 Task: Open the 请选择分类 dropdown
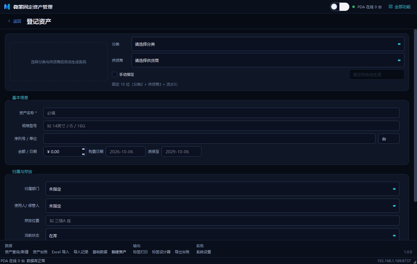(268, 44)
